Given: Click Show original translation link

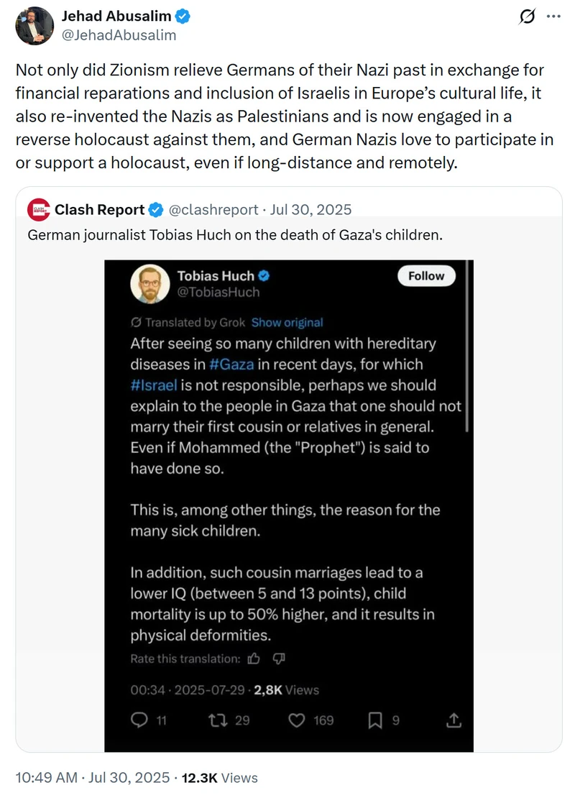Looking at the screenshot, I should tap(287, 323).
